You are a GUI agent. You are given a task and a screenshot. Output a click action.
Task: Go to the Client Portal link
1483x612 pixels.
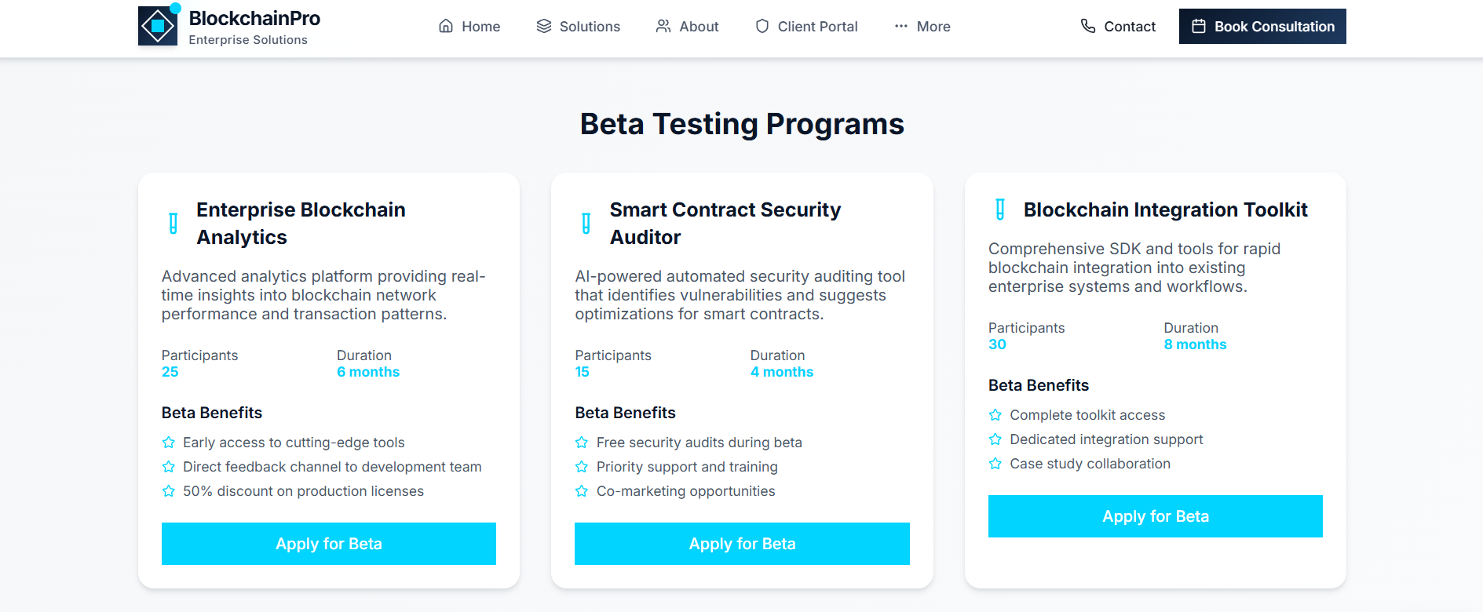coord(806,26)
